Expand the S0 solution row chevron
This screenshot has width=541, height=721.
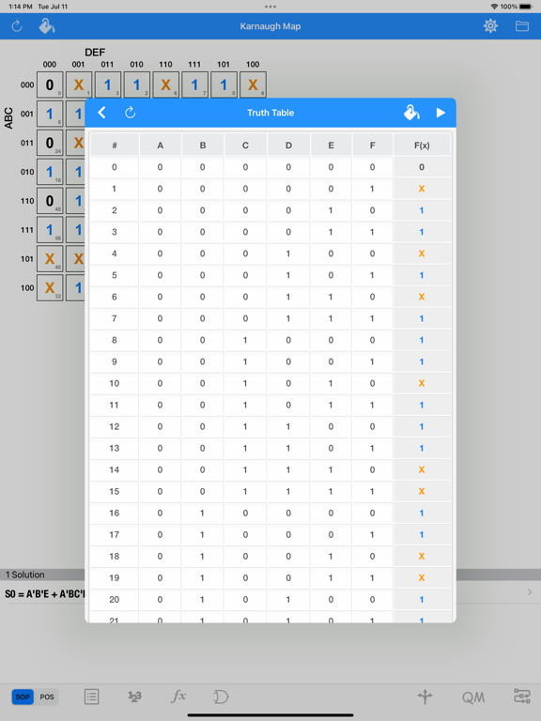530,592
